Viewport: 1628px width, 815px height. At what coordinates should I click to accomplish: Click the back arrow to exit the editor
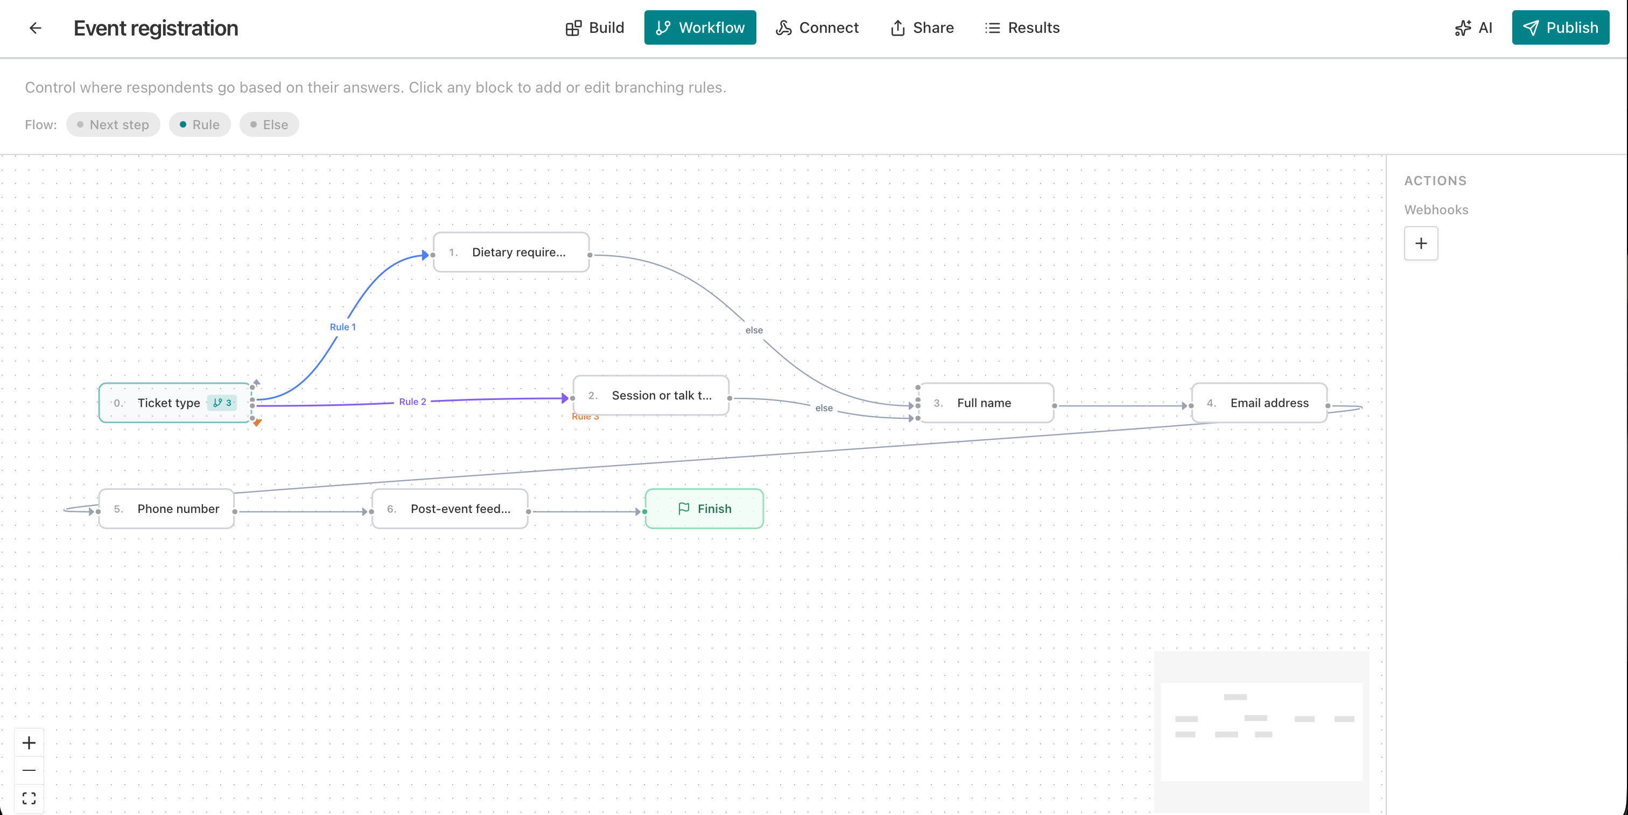point(36,28)
